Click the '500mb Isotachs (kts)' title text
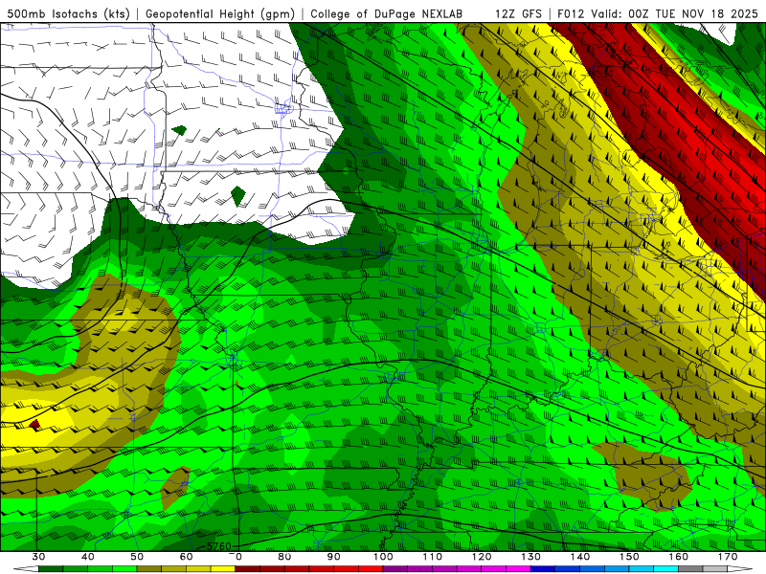 pos(68,13)
